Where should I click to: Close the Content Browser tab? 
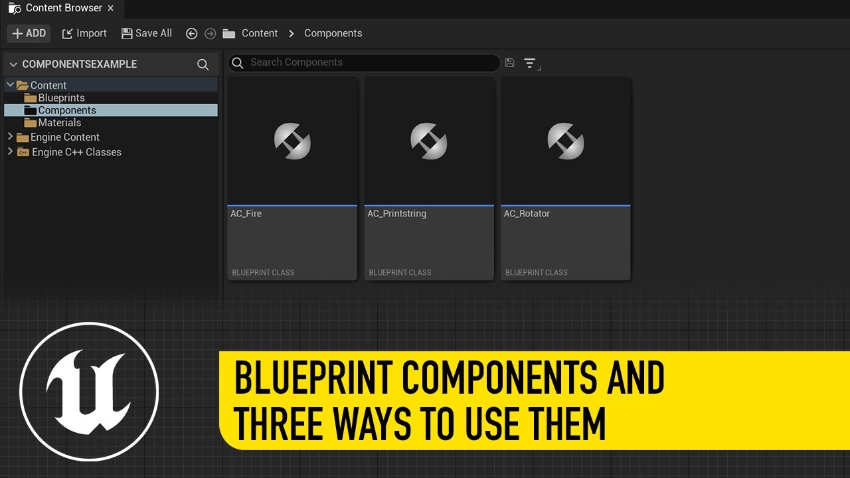[x=110, y=8]
